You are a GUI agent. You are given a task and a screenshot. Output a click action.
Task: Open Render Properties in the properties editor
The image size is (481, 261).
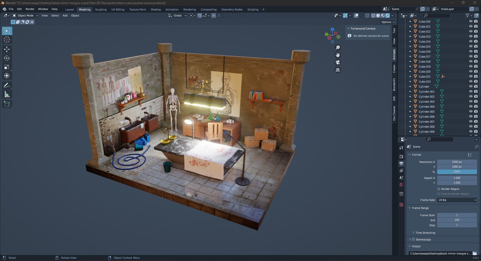tap(401, 157)
